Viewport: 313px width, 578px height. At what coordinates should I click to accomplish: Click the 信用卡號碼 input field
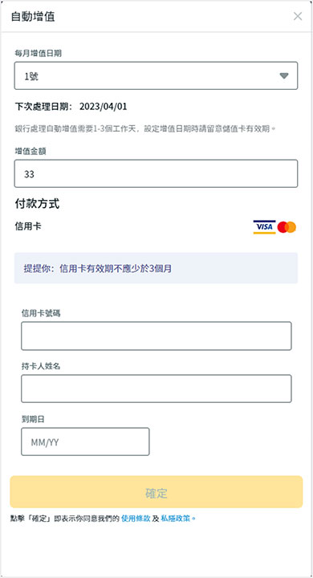[156, 336]
